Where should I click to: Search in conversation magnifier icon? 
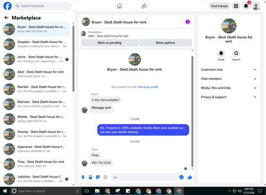pos(236,53)
